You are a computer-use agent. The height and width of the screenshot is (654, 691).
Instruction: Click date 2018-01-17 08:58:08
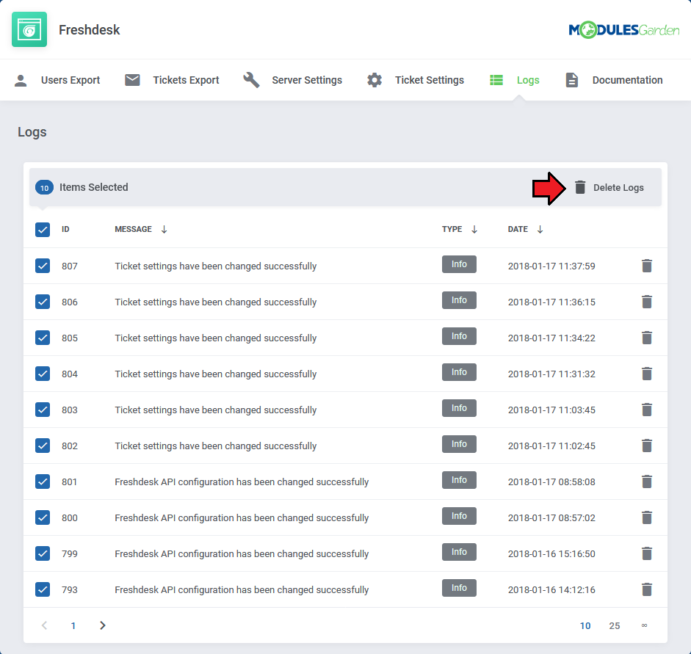pos(551,482)
